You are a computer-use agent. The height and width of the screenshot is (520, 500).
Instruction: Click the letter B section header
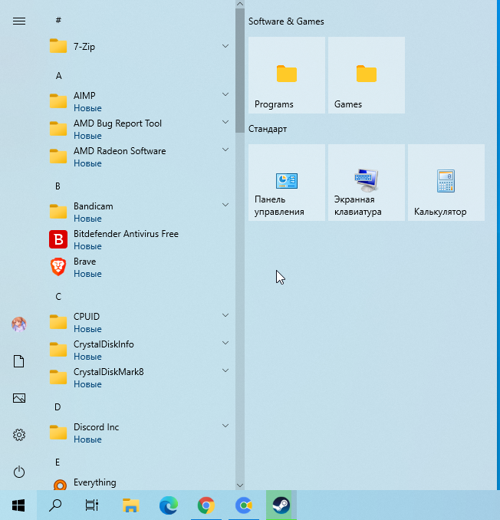[58, 186]
